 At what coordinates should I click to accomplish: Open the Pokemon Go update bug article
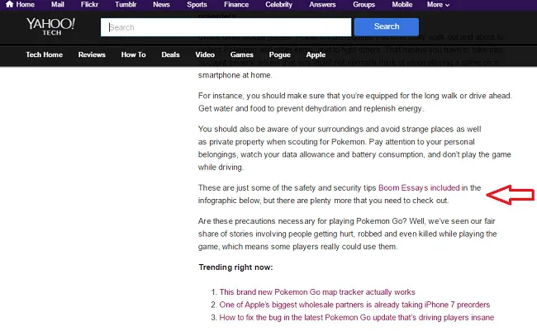point(357,317)
